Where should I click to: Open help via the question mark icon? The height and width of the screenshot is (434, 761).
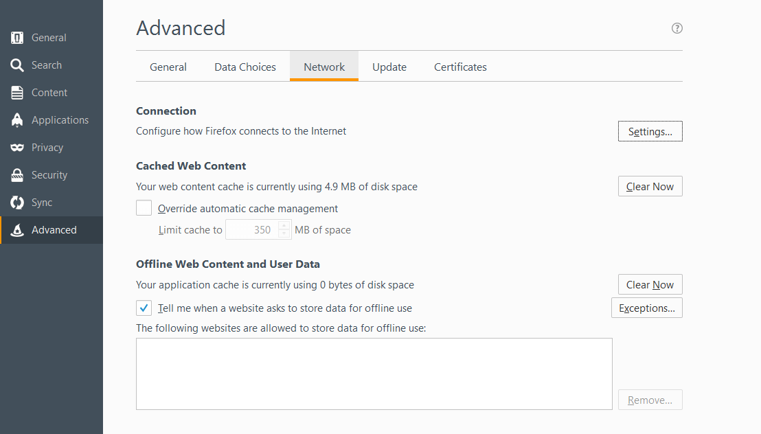click(x=677, y=28)
